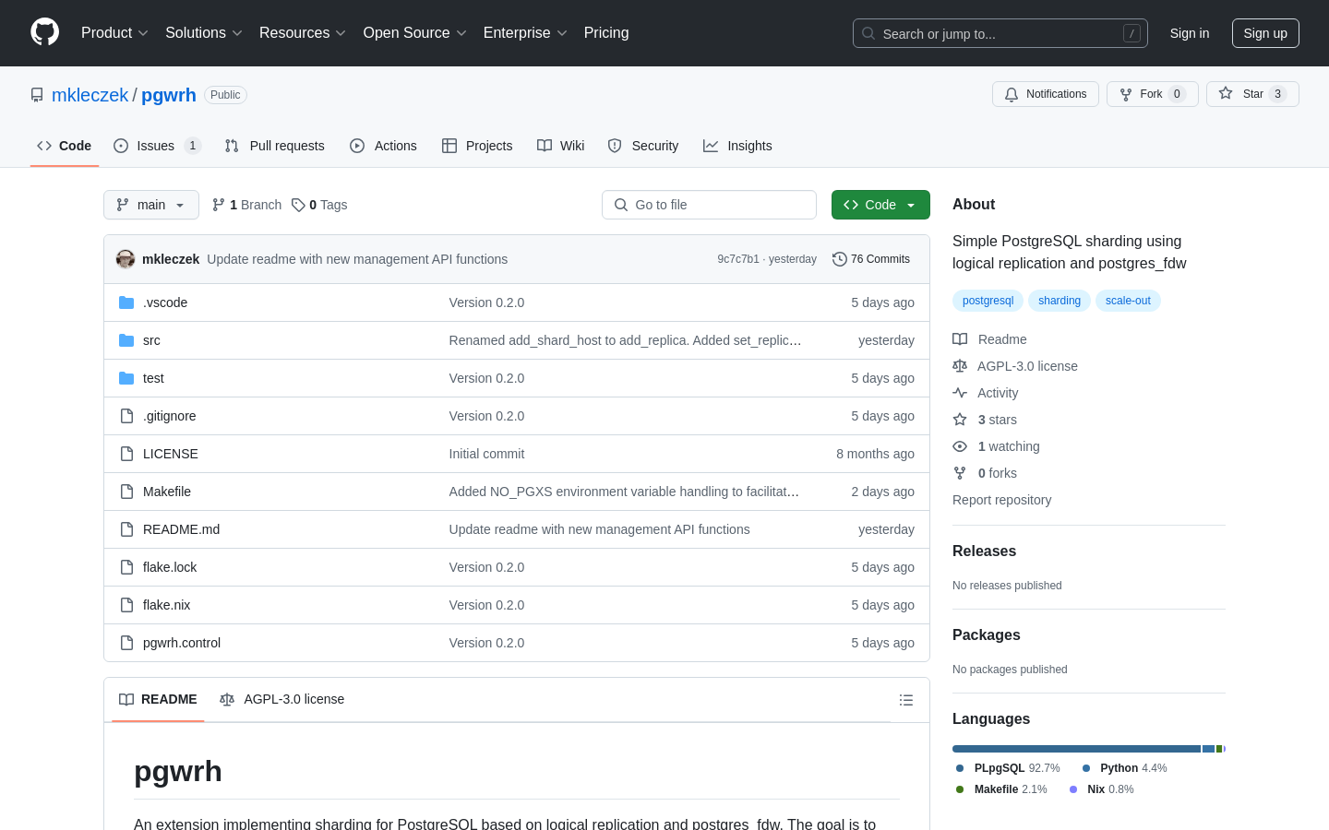
Task: Select the README tab in file viewer
Action: 158,699
